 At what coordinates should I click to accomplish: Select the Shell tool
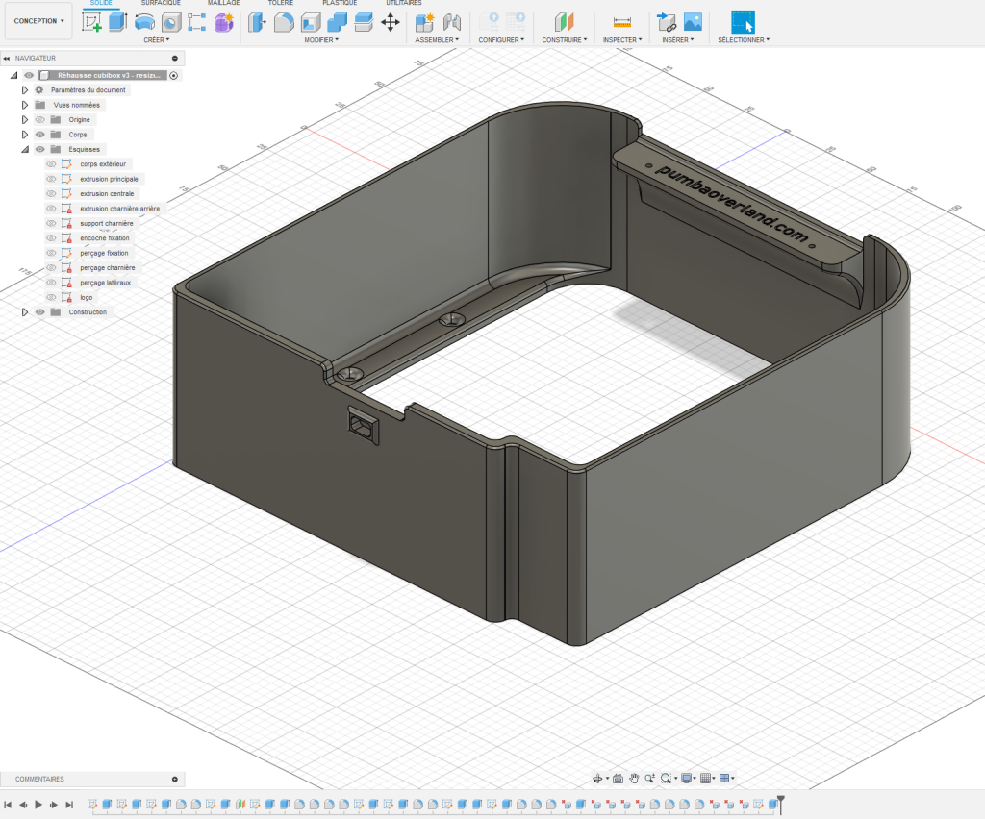[311, 23]
